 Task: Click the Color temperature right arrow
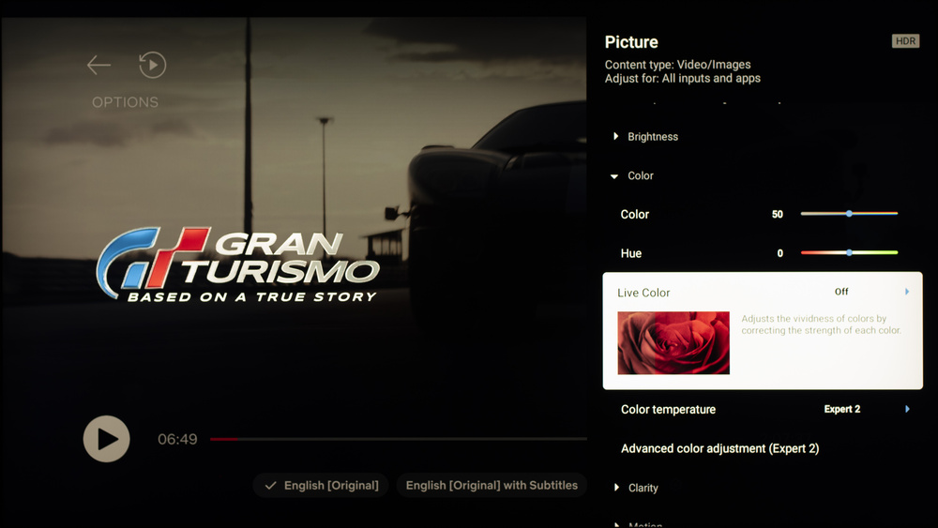click(x=907, y=409)
